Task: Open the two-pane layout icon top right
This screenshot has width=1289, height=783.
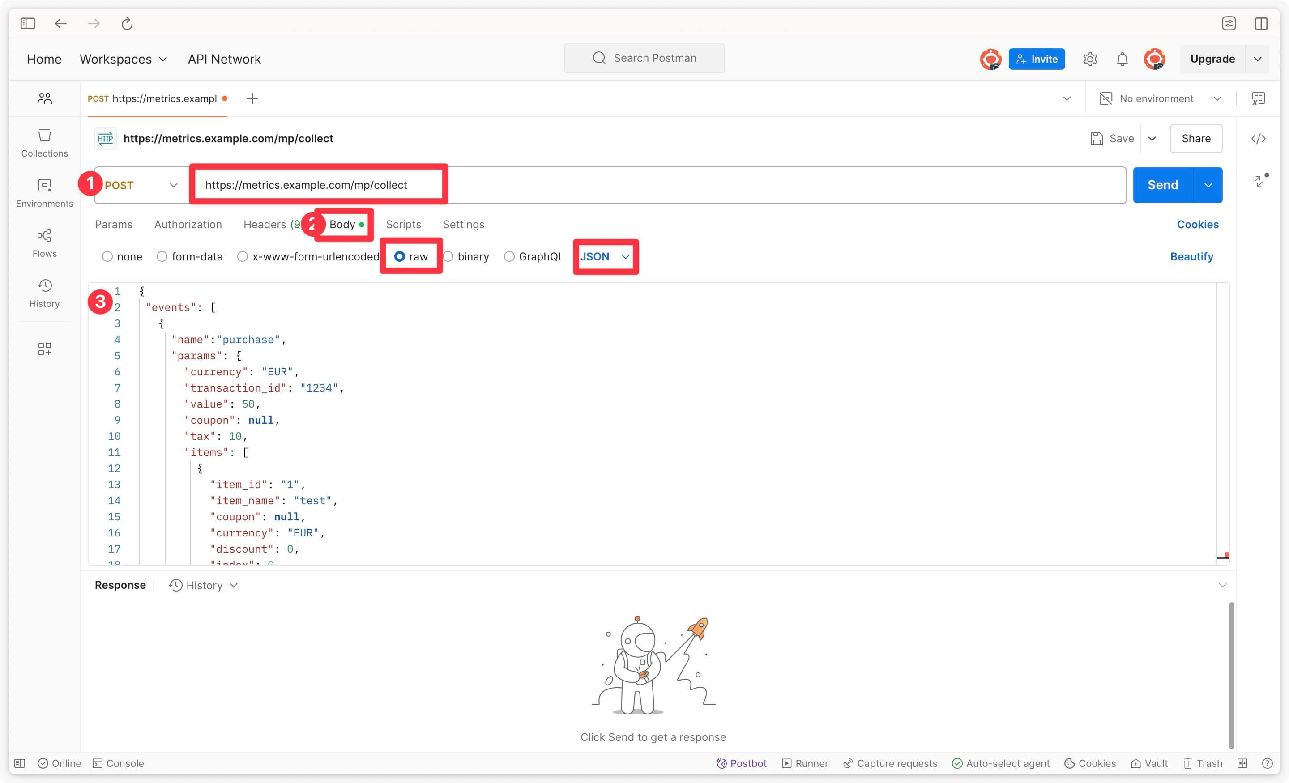Action: pos(1261,23)
